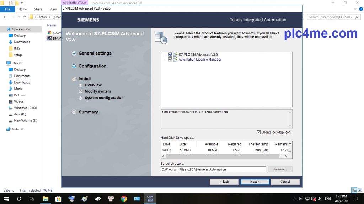Expand the setup breadcrumb chevron in address bar
Screen dimensions: 364x204
click(x=50, y=17)
